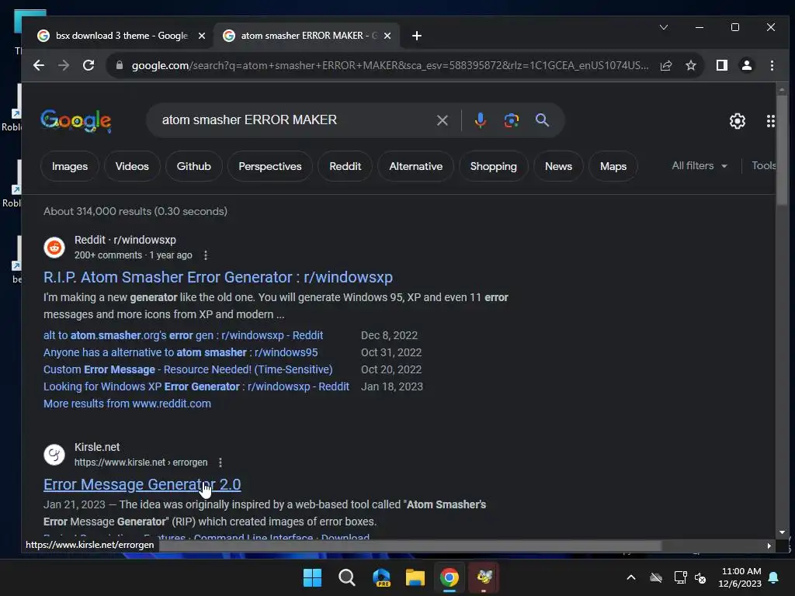Open Chrome profile menu
Screen dimensions: 795x596
[x=746, y=65]
